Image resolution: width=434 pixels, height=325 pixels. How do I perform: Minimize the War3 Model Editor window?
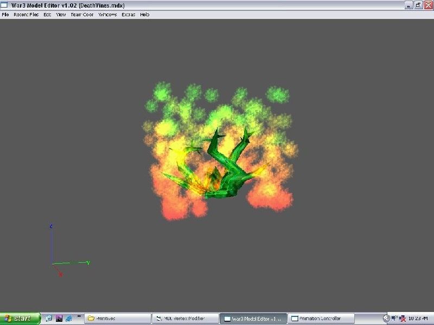pos(409,5)
